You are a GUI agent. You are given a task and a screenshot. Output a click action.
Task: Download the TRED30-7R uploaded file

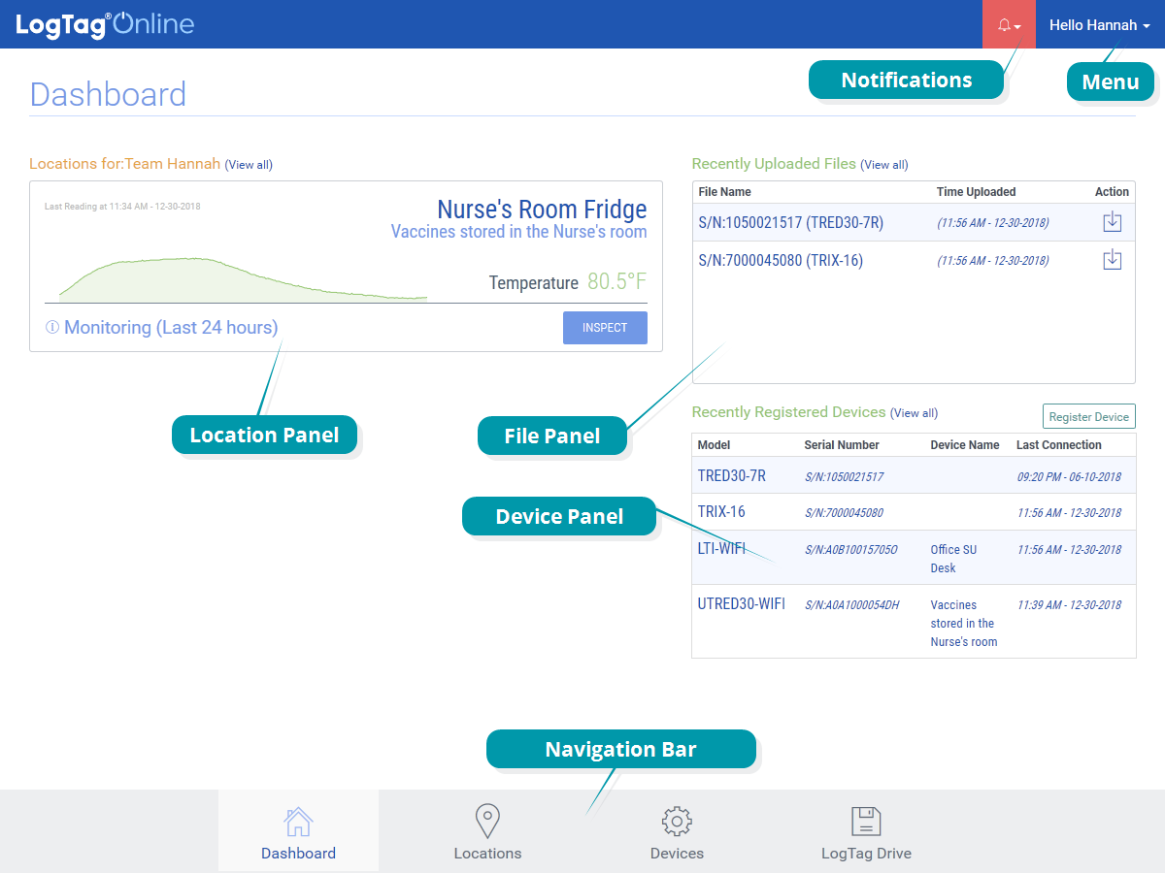tap(1112, 222)
